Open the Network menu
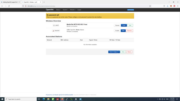Viewport: 180px width, 101px height. 73,10
